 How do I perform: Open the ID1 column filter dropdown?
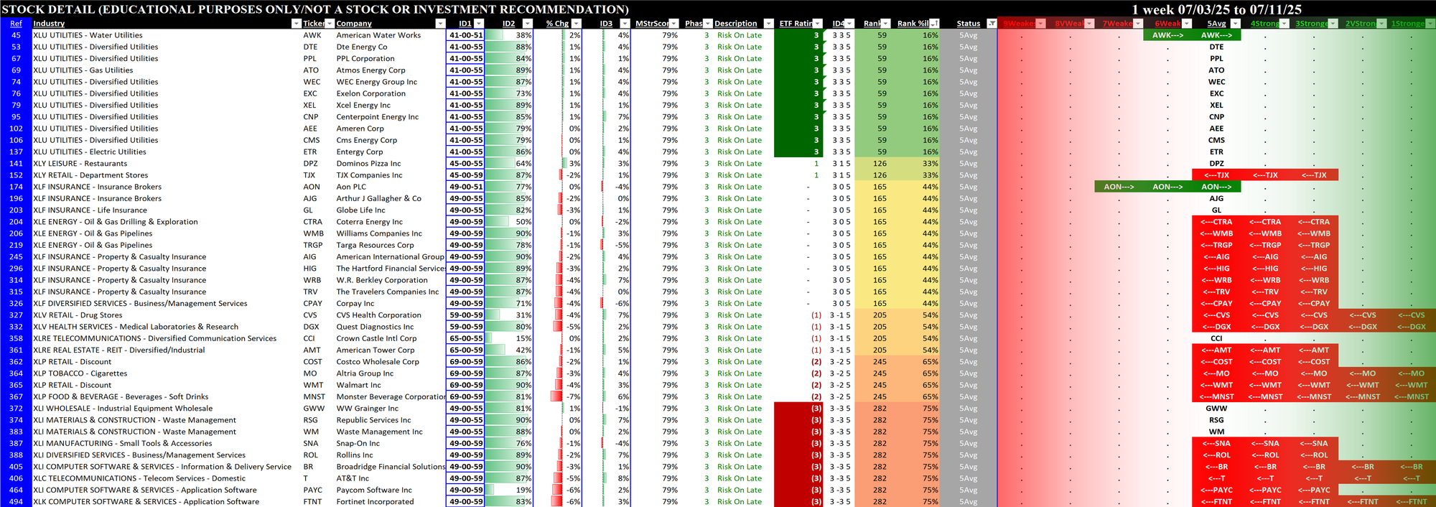pos(479,24)
